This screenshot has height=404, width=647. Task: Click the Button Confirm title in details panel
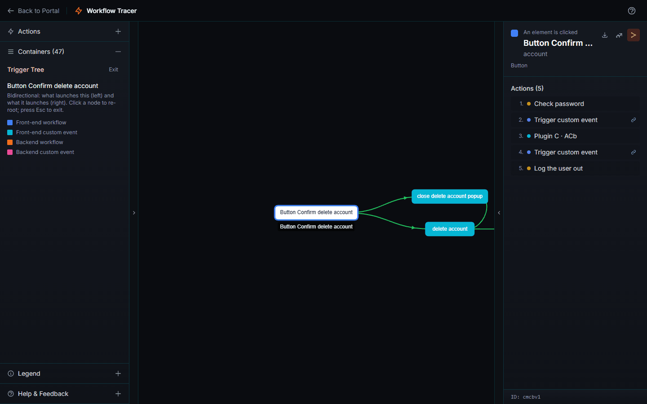pos(558,43)
